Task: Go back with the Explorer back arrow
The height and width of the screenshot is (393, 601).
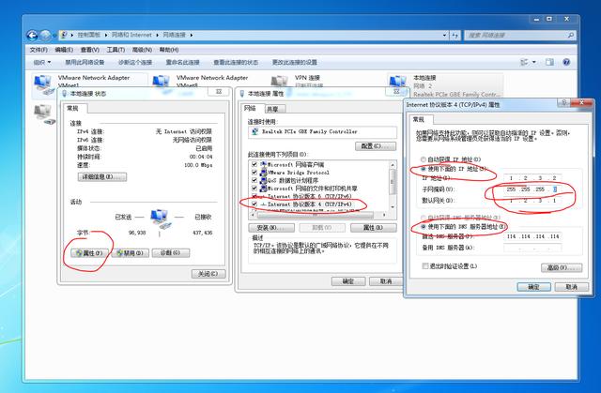Action: (x=32, y=36)
